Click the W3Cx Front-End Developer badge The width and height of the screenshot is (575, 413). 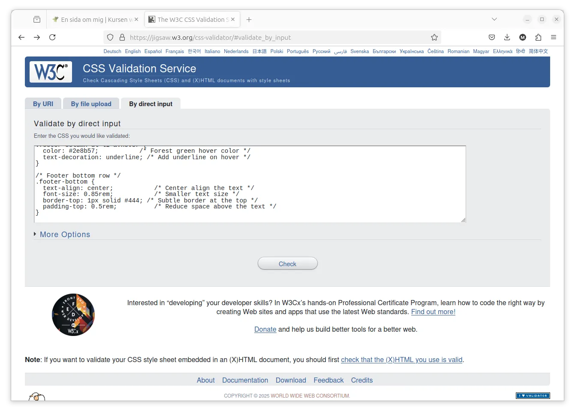click(x=73, y=315)
